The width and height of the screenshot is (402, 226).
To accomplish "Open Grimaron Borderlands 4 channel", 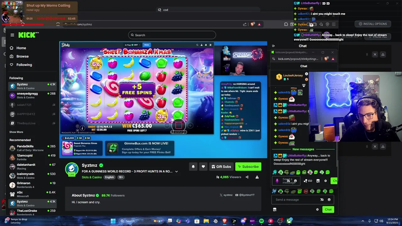I will [x=33, y=185].
